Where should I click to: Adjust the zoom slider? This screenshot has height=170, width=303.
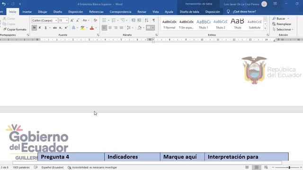(289, 168)
